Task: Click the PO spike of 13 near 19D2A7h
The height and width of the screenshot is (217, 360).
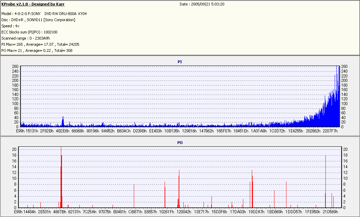Action: 252,189
